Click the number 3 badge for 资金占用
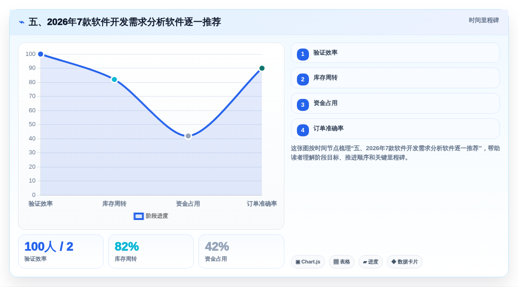Viewport: 518px width, 287px height. (302, 105)
